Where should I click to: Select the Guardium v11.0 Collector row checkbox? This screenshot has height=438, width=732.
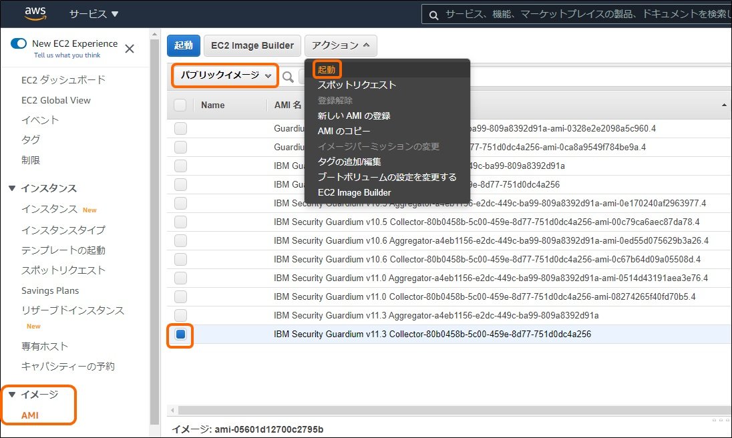pos(181,296)
